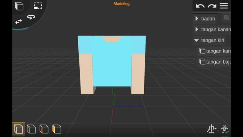Tap the Modeling mode title

click(121, 4)
